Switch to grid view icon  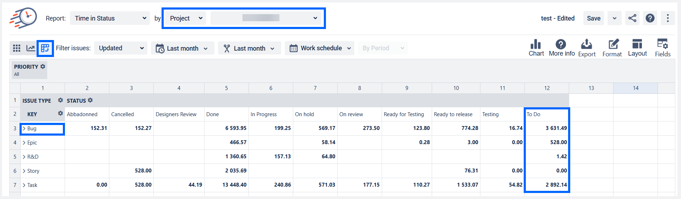[17, 48]
